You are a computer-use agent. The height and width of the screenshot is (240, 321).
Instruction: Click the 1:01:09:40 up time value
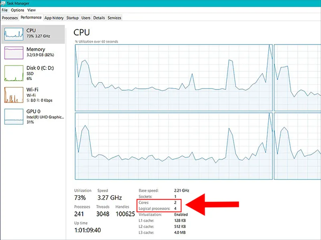click(87, 230)
